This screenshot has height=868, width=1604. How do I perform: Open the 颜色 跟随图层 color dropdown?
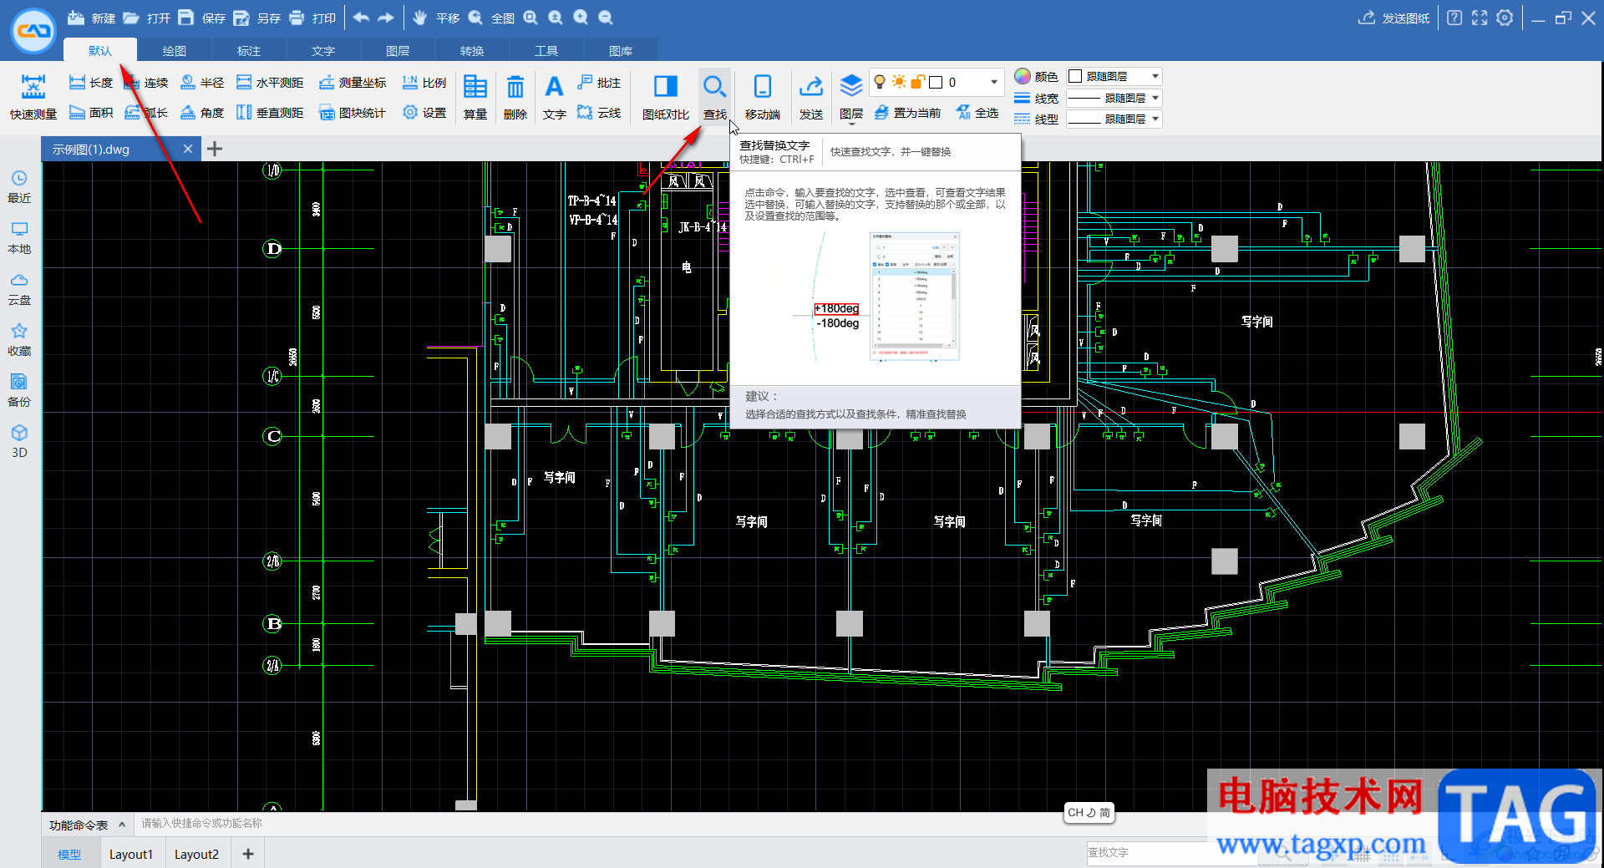1114,76
